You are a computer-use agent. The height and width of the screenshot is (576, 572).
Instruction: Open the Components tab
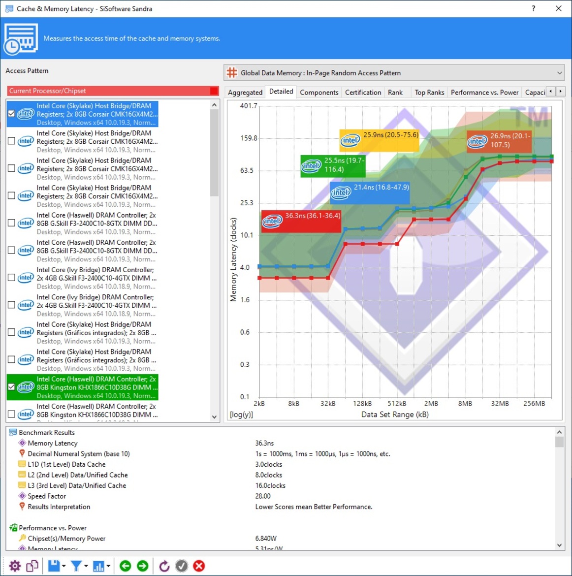pyautogui.click(x=319, y=93)
